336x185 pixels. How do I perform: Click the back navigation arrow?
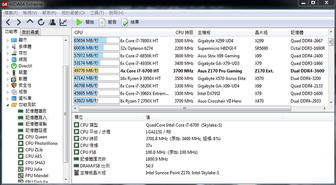(8, 22)
